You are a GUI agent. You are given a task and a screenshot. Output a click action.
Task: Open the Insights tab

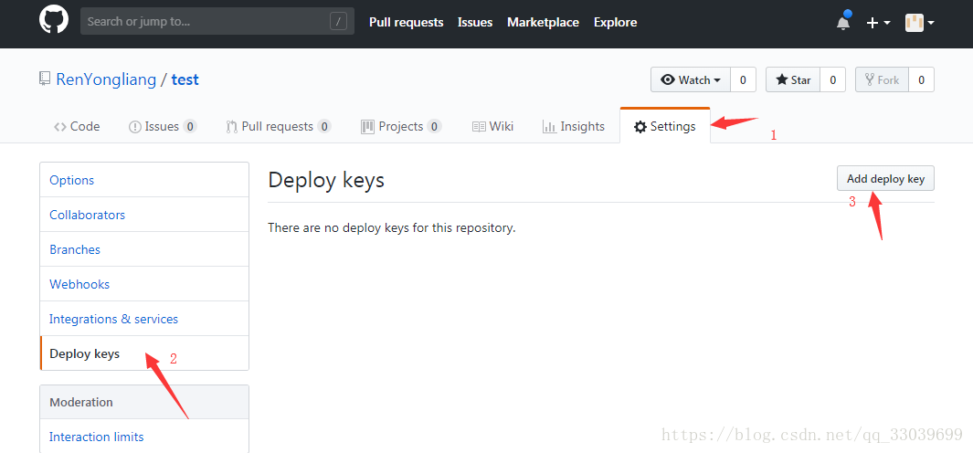coord(574,127)
